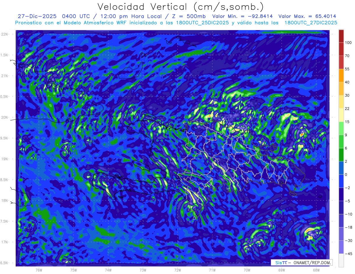Pick the dark green swatch between 2 and 6
This screenshot has height=274, width=355.
point(341,155)
